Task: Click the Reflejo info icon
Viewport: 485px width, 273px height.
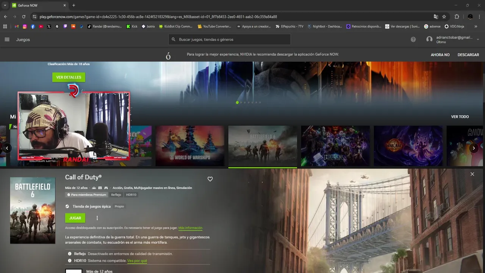Action: (x=70, y=254)
